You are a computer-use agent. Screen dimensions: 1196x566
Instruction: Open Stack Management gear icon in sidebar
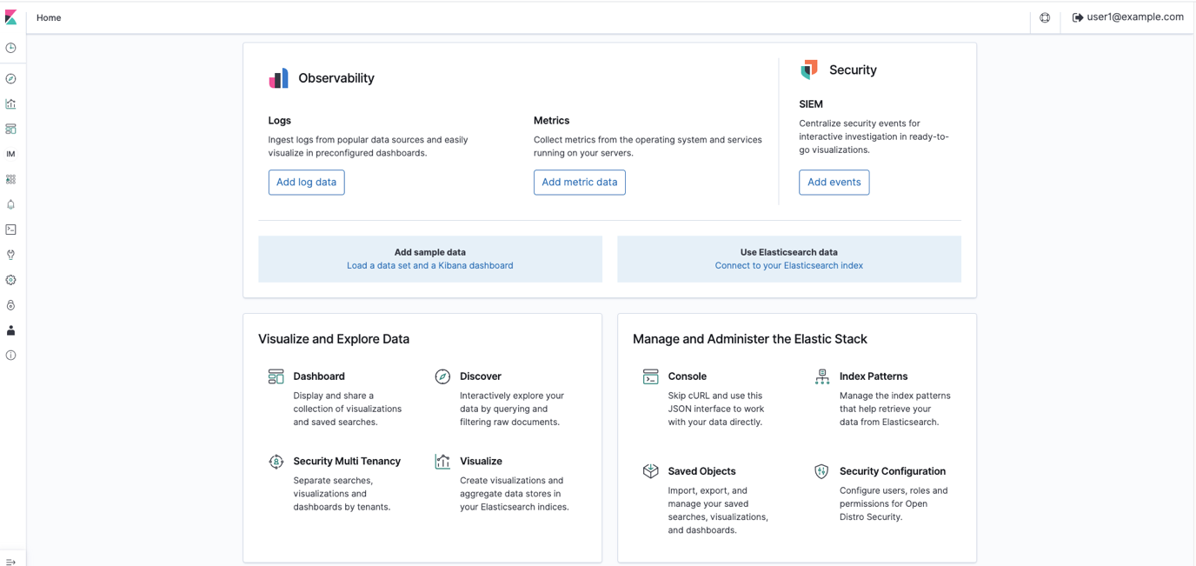pyautogui.click(x=11, y=280)
